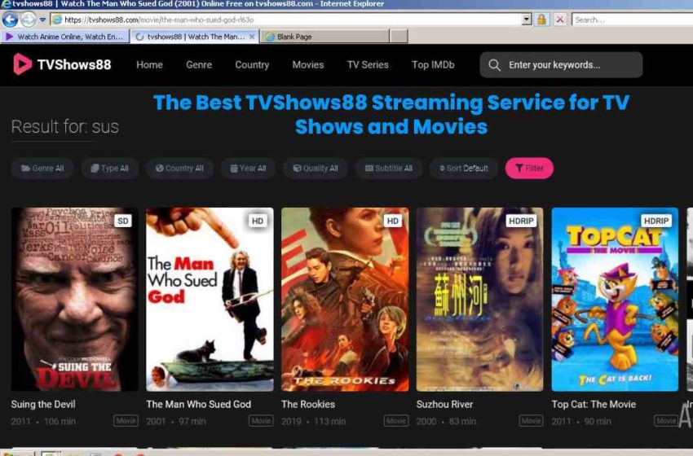Viewport: 693px width, 456px height.
Task: Click the Movie tag under The Rookies
Action: [x=396, y=421]
